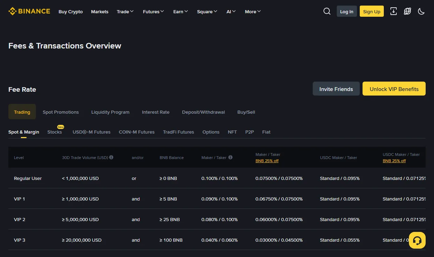
Task: Click the ≥ 5 BNB balance cell
Action: [168, 199]
